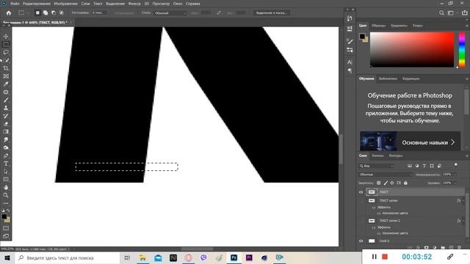Viewport: 470px width, 264px height.
Task: Collapse effects arrow on ТЕКСТ копия
Action: pyautogui.click(x=463, y=201)
